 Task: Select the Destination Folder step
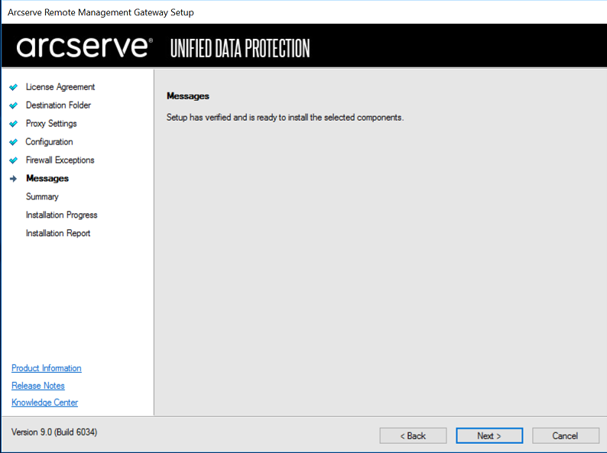tap(58, 105)
